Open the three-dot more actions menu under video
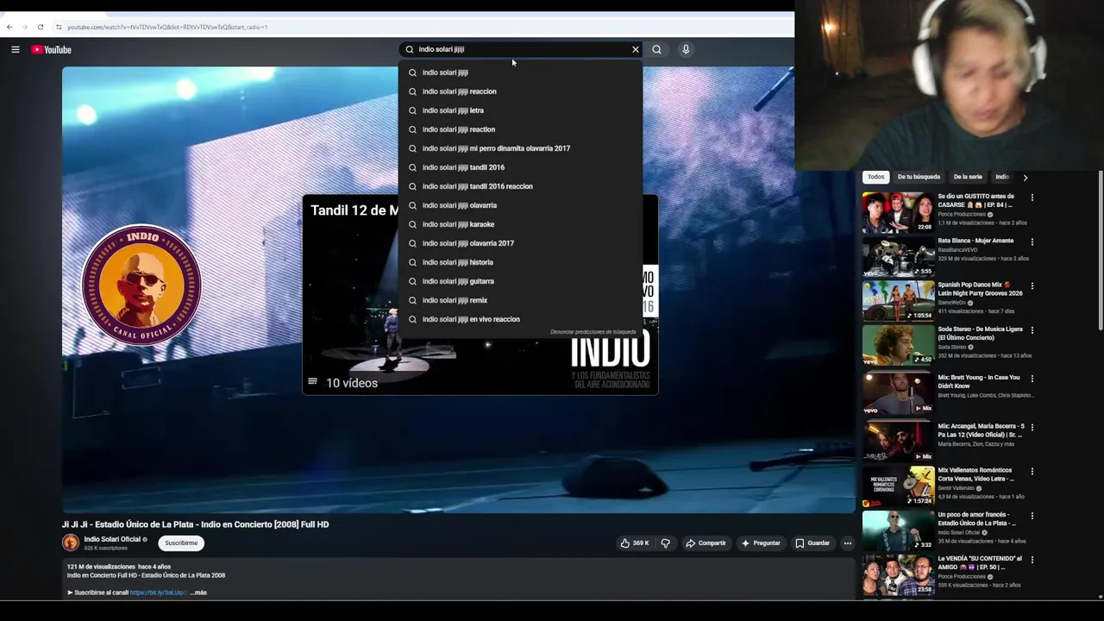The image size is (1104, 621). pos(848,543)
